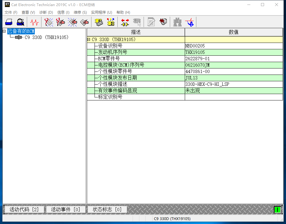
Task: Select the 有效事件编码显现 row
Action: pyautogui.click(x=185, y=90)
